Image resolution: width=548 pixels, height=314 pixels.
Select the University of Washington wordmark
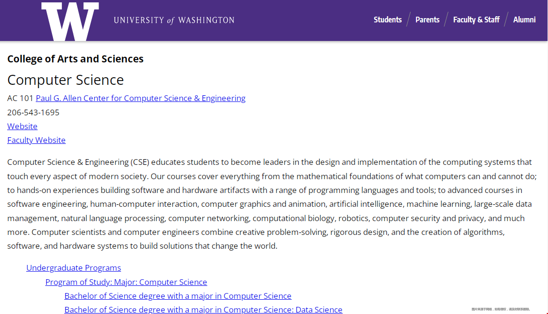173,20
